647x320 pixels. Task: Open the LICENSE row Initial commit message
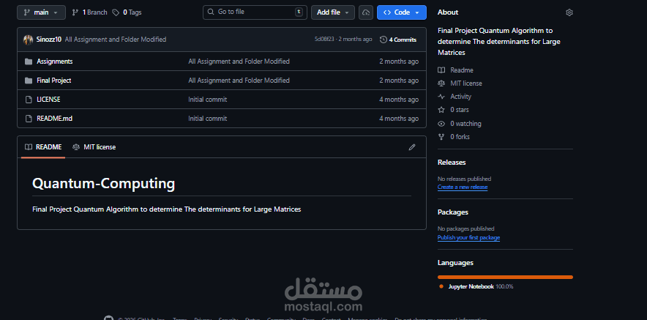[x=208, y=100]
